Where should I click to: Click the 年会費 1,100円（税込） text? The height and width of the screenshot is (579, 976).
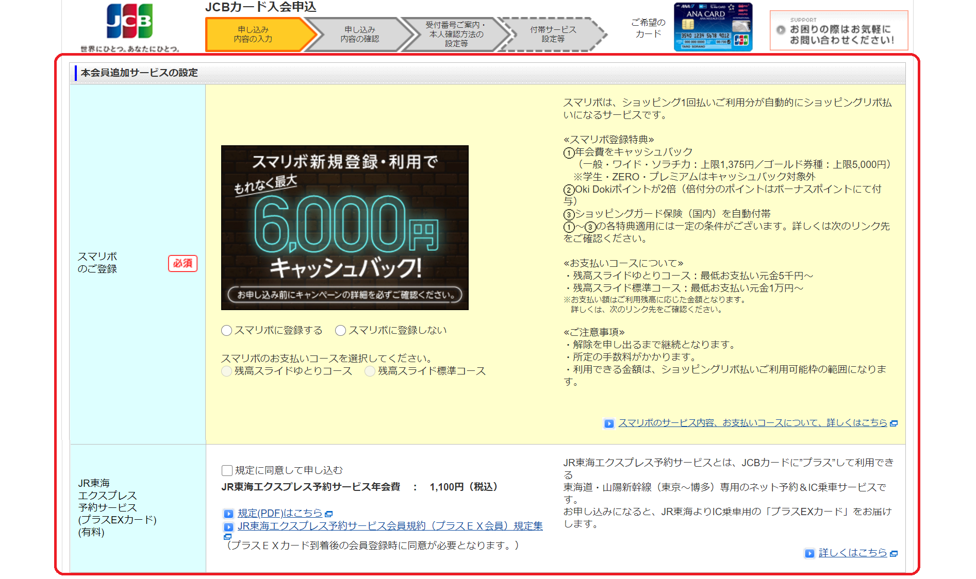coord(359,487)
